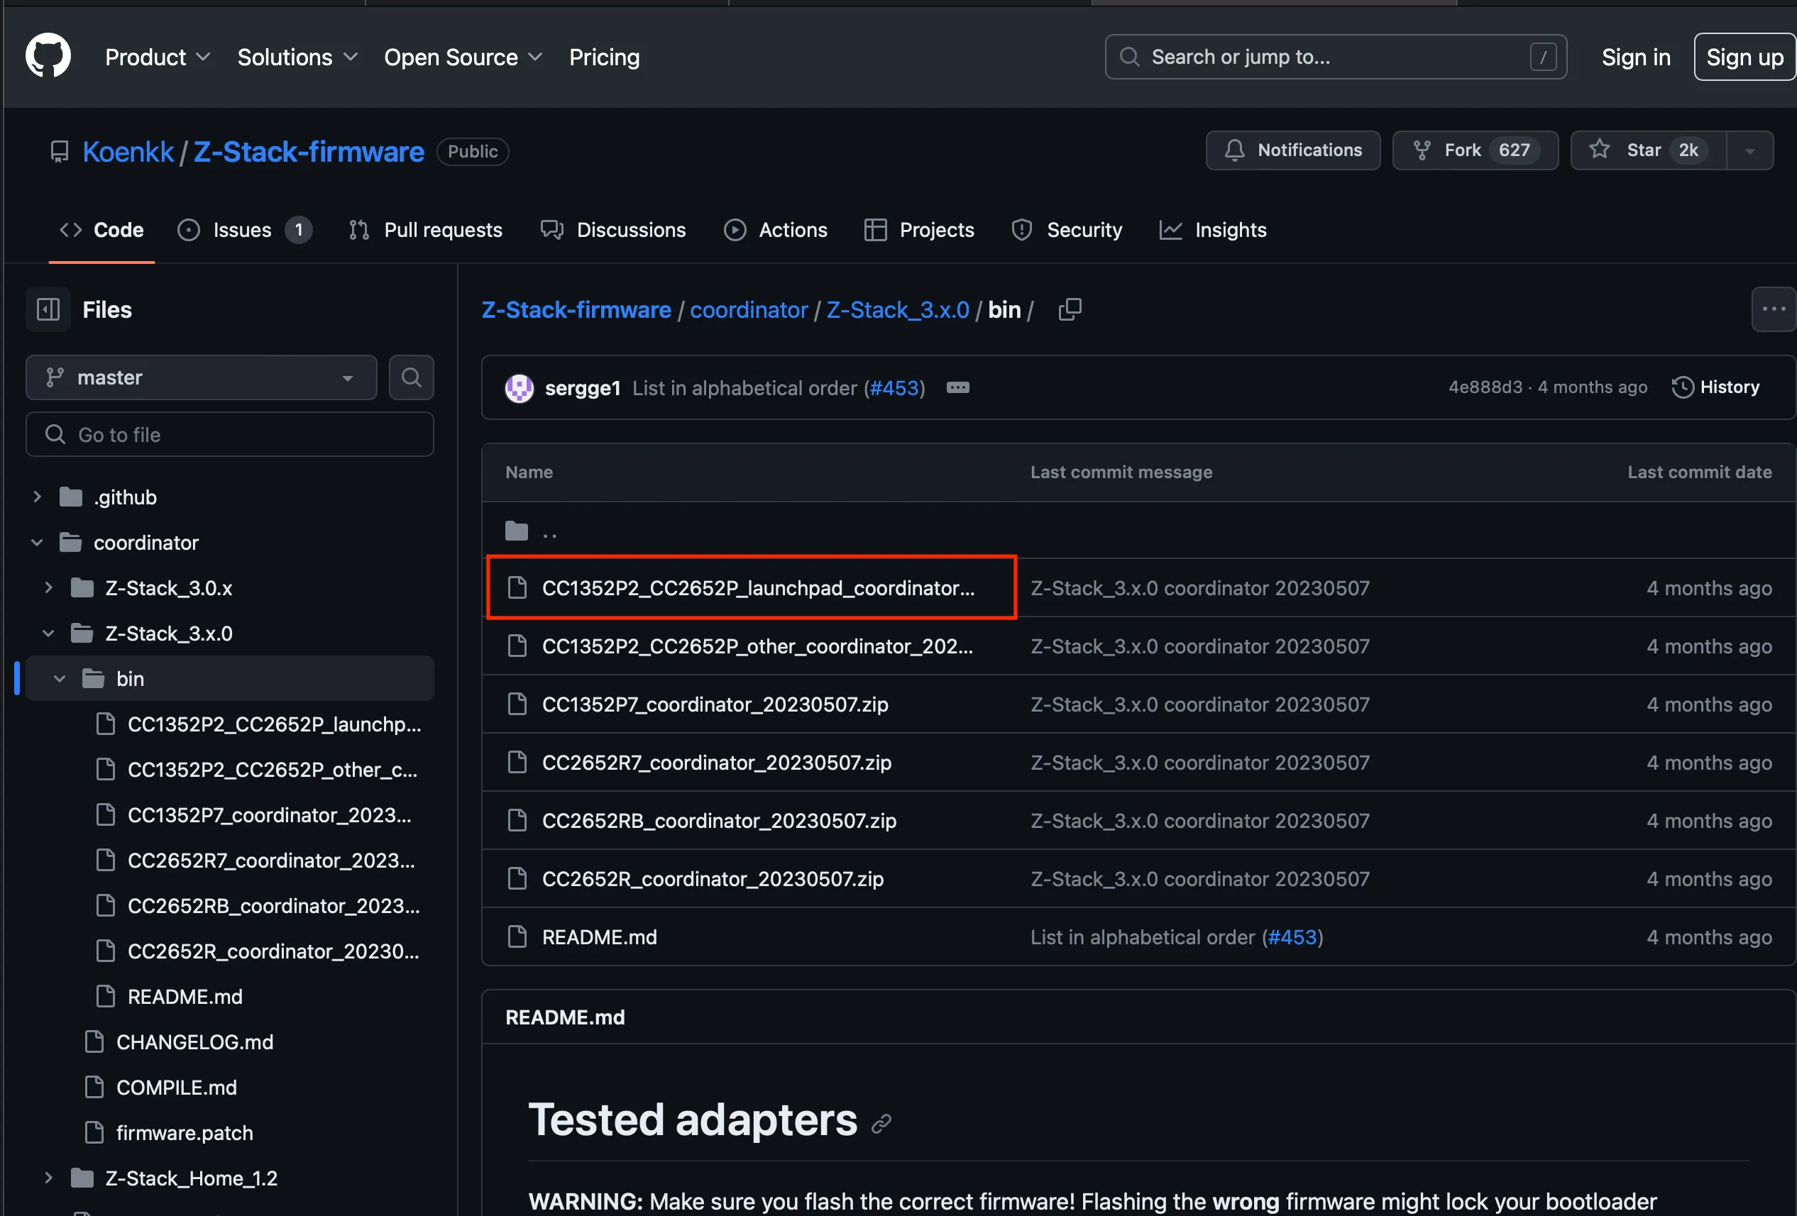The height and width of the screenshot is (1216, 1797).
Task: Open the Insights tab
Action: 1213,230
